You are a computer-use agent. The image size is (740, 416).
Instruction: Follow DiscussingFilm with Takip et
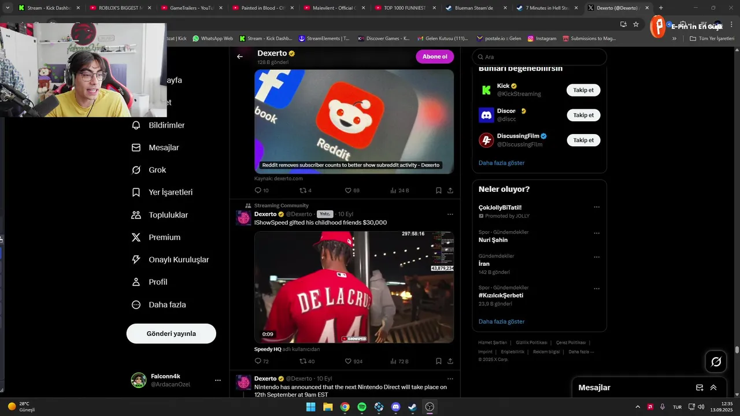[583, 140]
